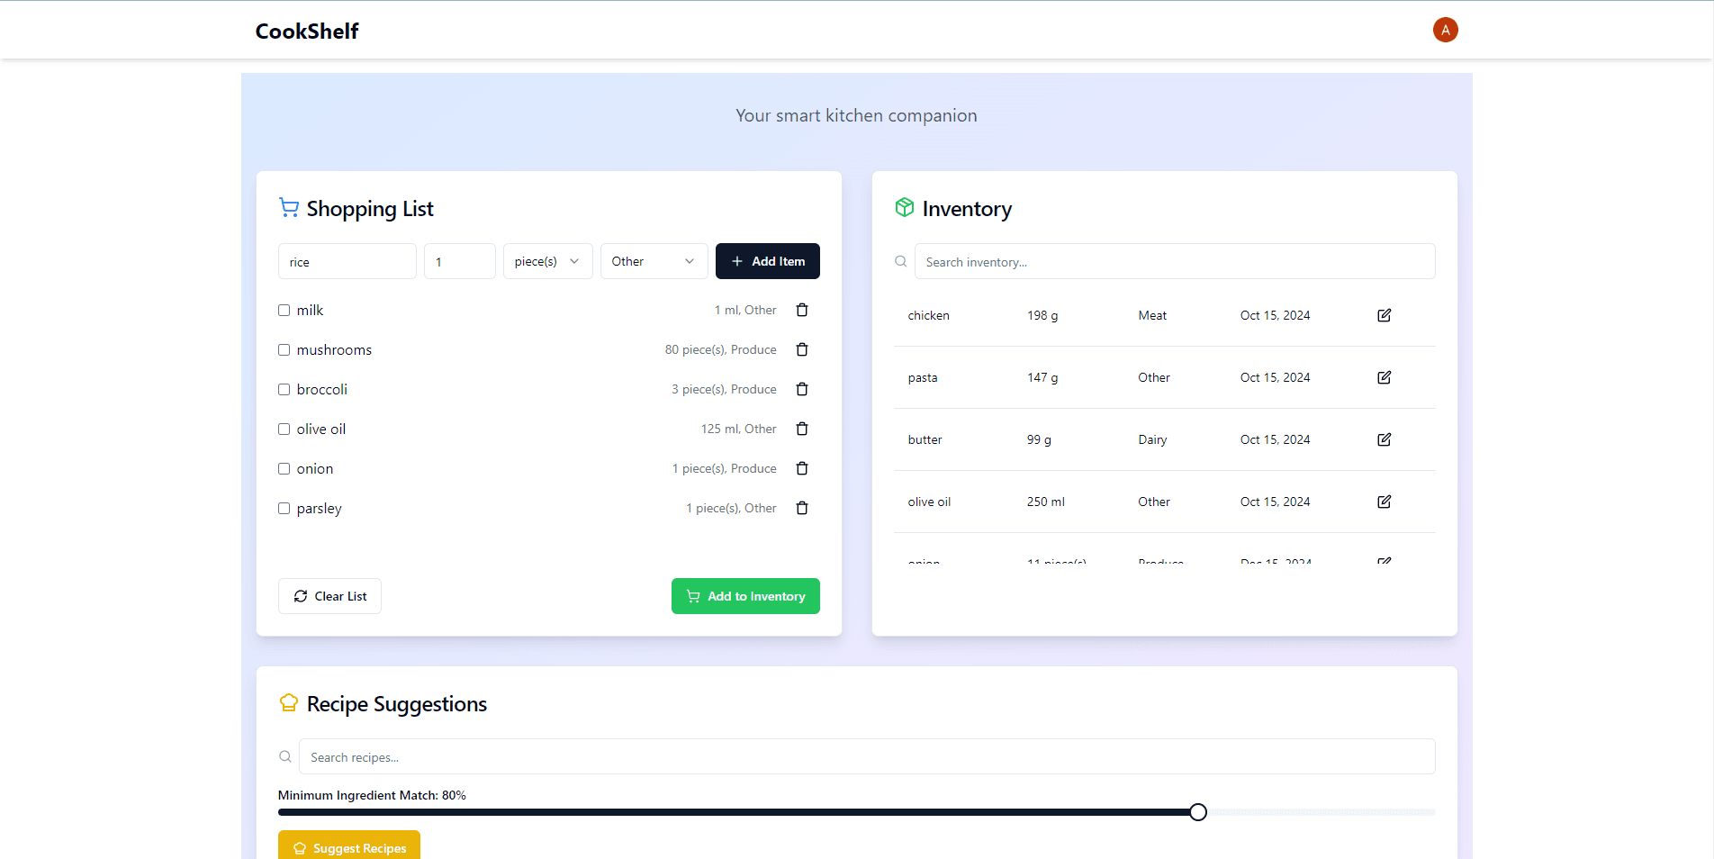This screenshot has width=1714, height=859.
Task: Click the Add Item button
Action: click(767, 261)
